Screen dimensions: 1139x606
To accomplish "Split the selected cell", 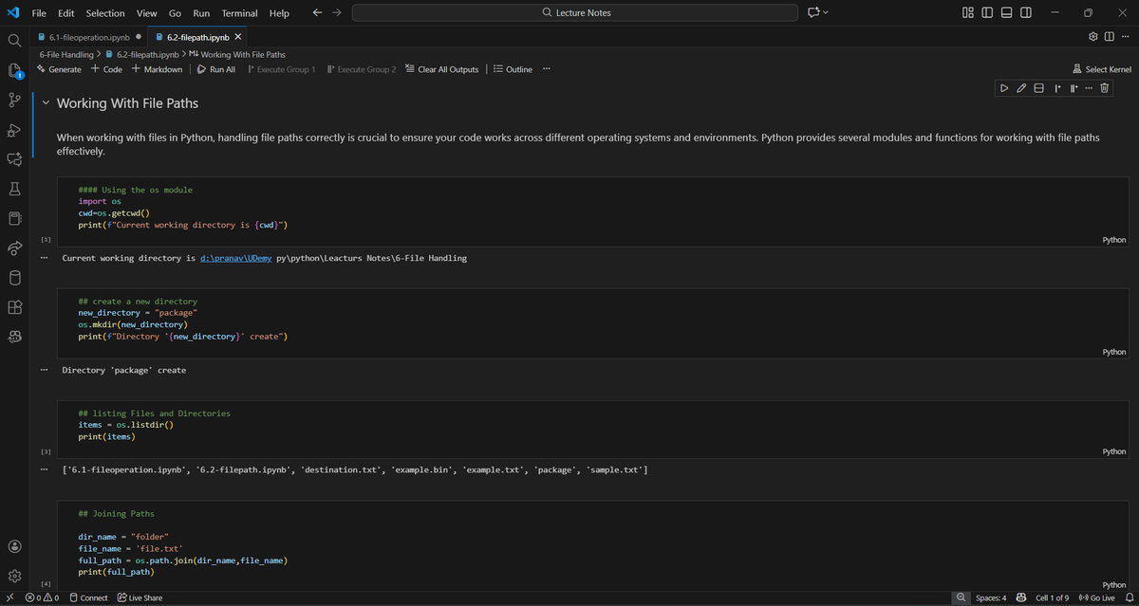I will tap(1037, 87).
